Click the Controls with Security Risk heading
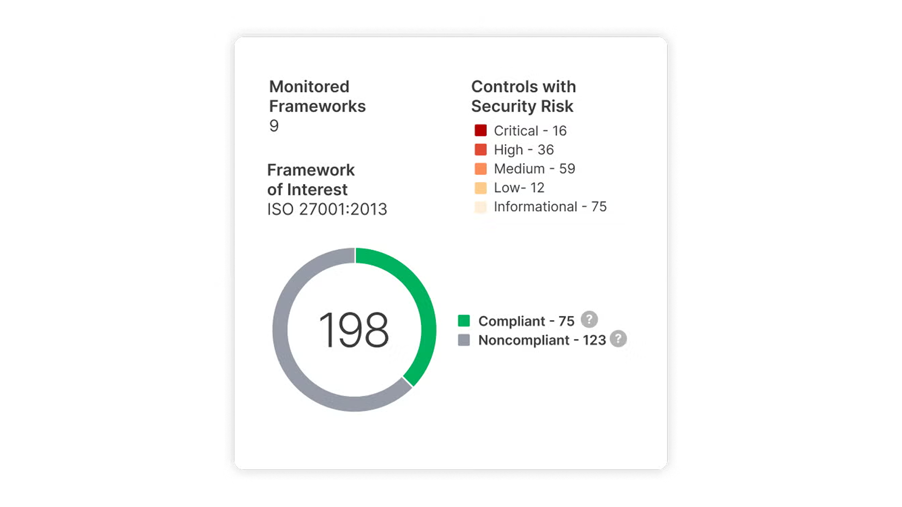The height and width of the screenshot is (507, 902). point(523,96)
